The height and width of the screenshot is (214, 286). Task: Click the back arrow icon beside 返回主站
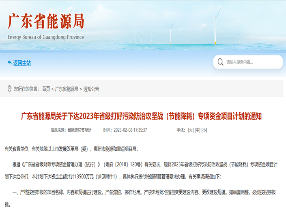point(9,63)
